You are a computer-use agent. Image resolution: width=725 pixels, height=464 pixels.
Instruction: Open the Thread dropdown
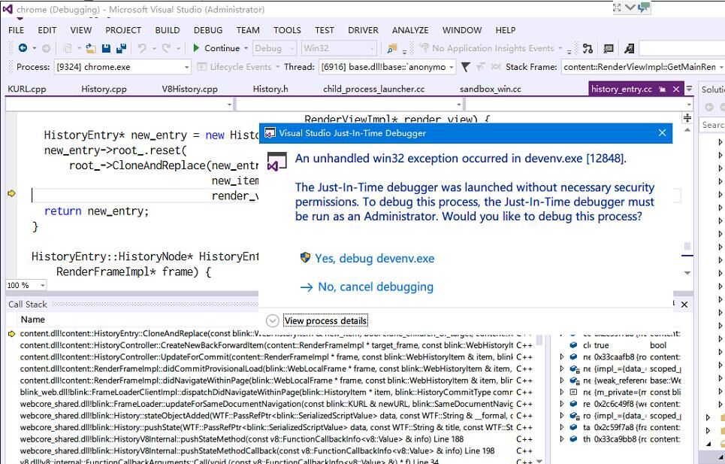tap(451, 68)
